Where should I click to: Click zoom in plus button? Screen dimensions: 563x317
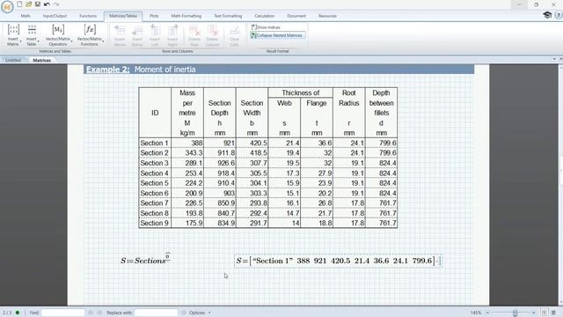click(x=534, y=313)
